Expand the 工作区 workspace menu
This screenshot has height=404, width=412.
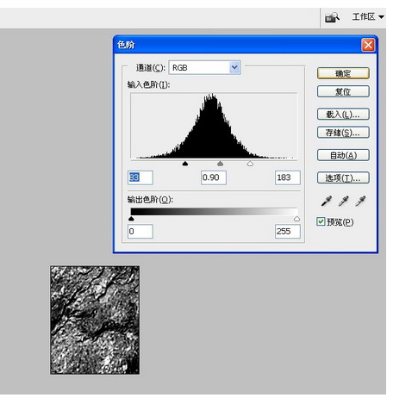click(368, 17)
